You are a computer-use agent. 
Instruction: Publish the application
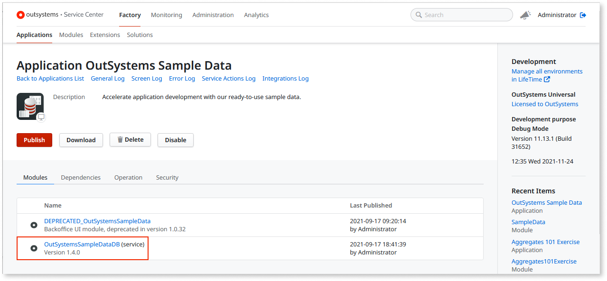pyautogui.click(x=34, y=139)
